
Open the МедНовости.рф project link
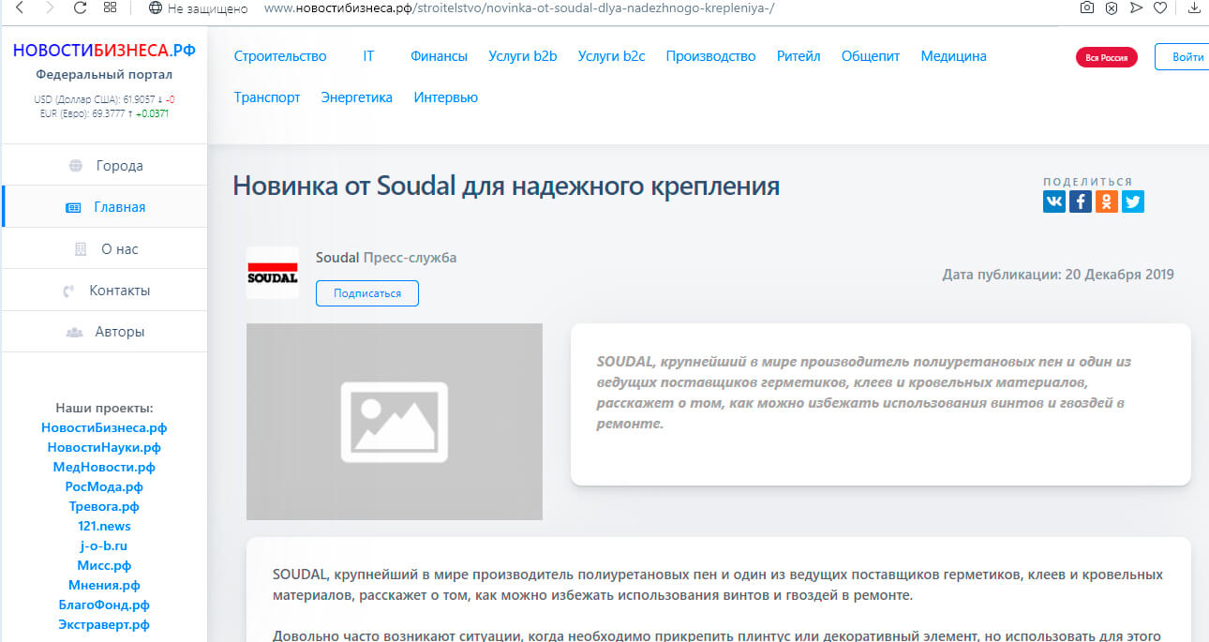(104, 467)
